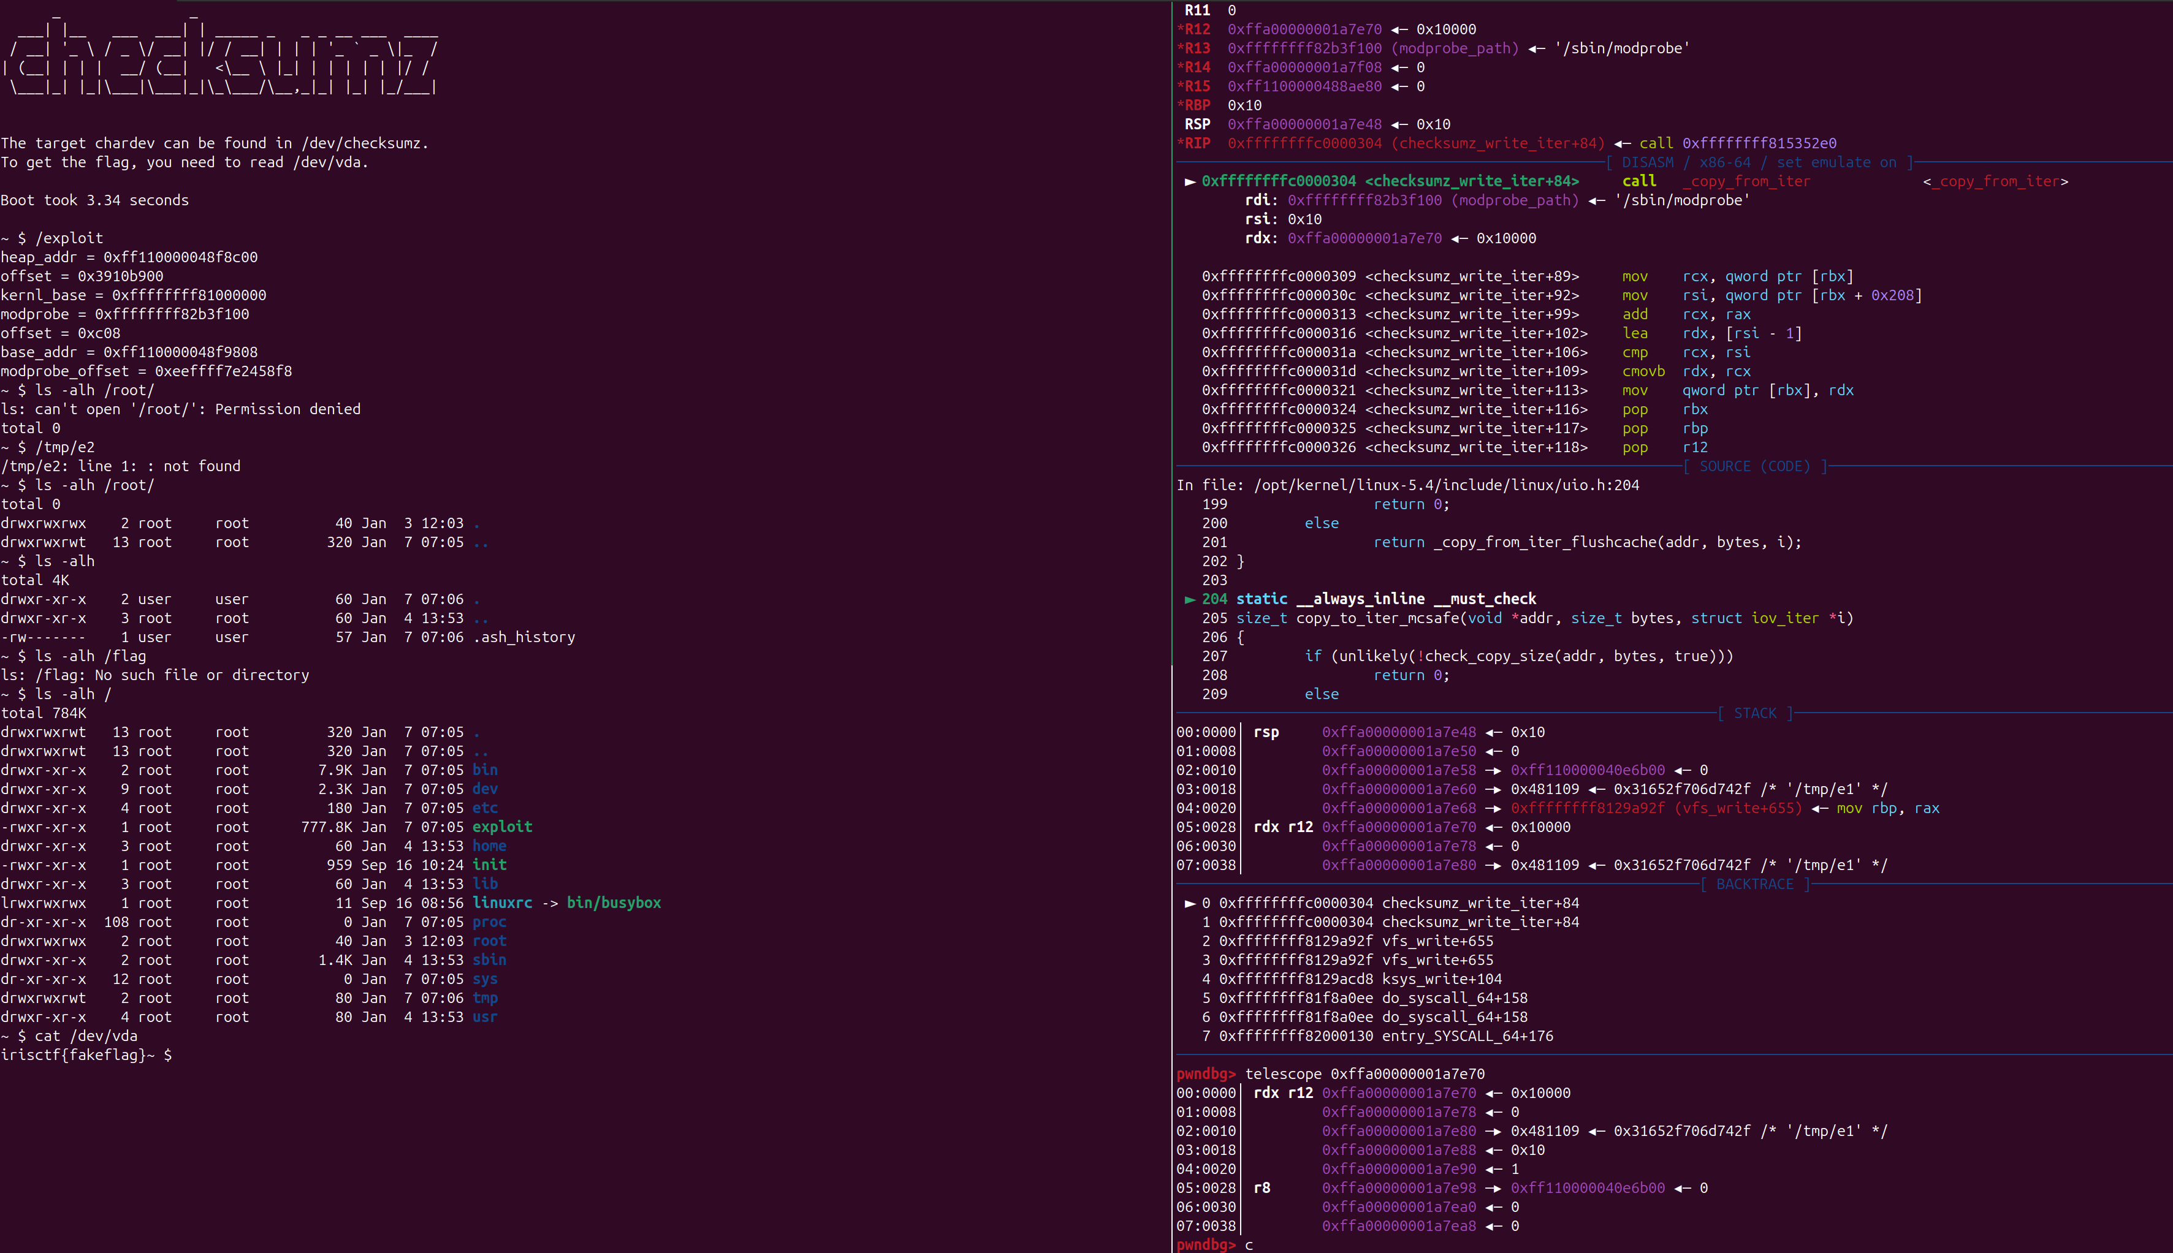Click the '/tmp/e2: line 1: : not found' line
This screenshot has width=2173, height=1253.
point(121,466)
